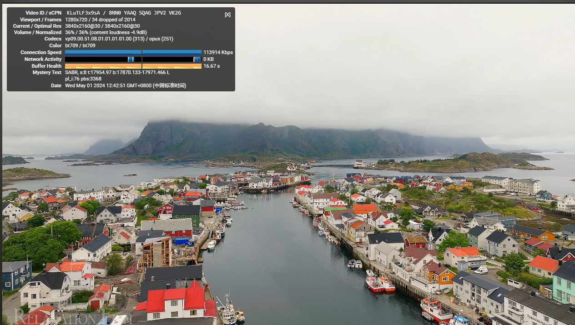Select the Current / Optimal Res value
575x325 pixels.
(x=102, y=26)
